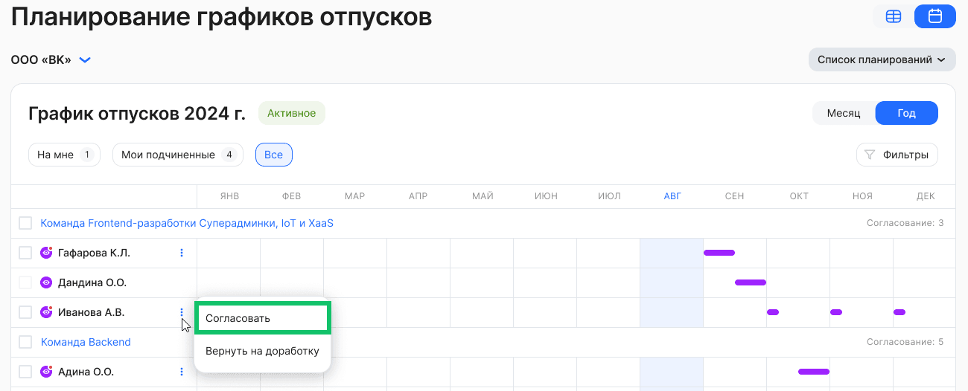The width and height of the screenshot is (968, 391).
Task: Click eye status icon for Адина О.О.
Action: pyautogui.click(x=46, y=372)
